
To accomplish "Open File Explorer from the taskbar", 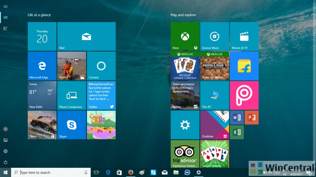I will tap(176, 172).
